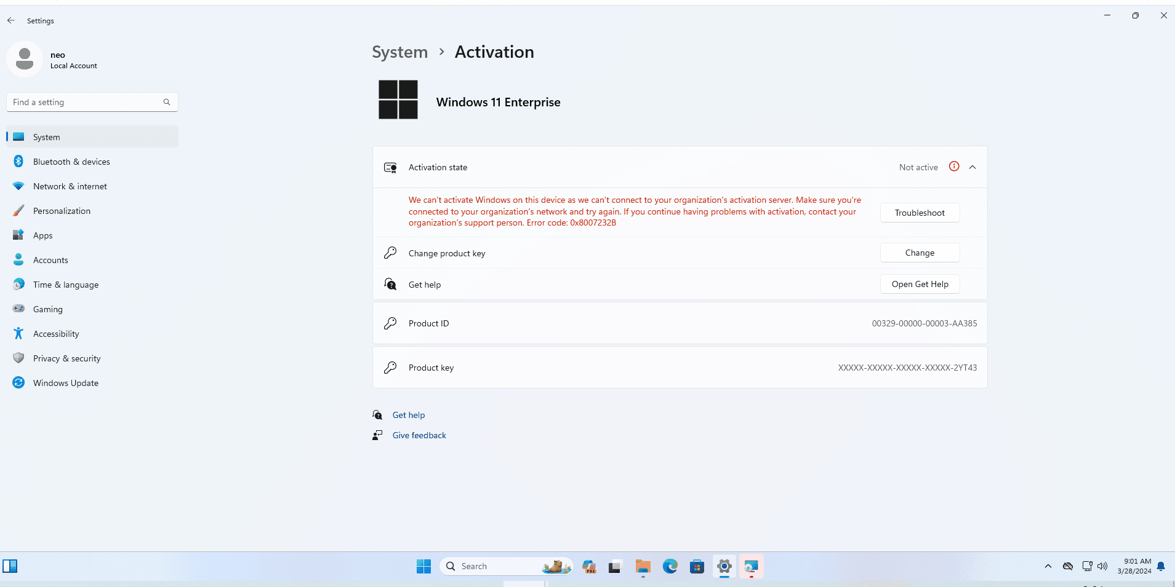Click the volume icon in system tray
The height and width of the screenshot is (587, 1175).
tap(1102, 566)
